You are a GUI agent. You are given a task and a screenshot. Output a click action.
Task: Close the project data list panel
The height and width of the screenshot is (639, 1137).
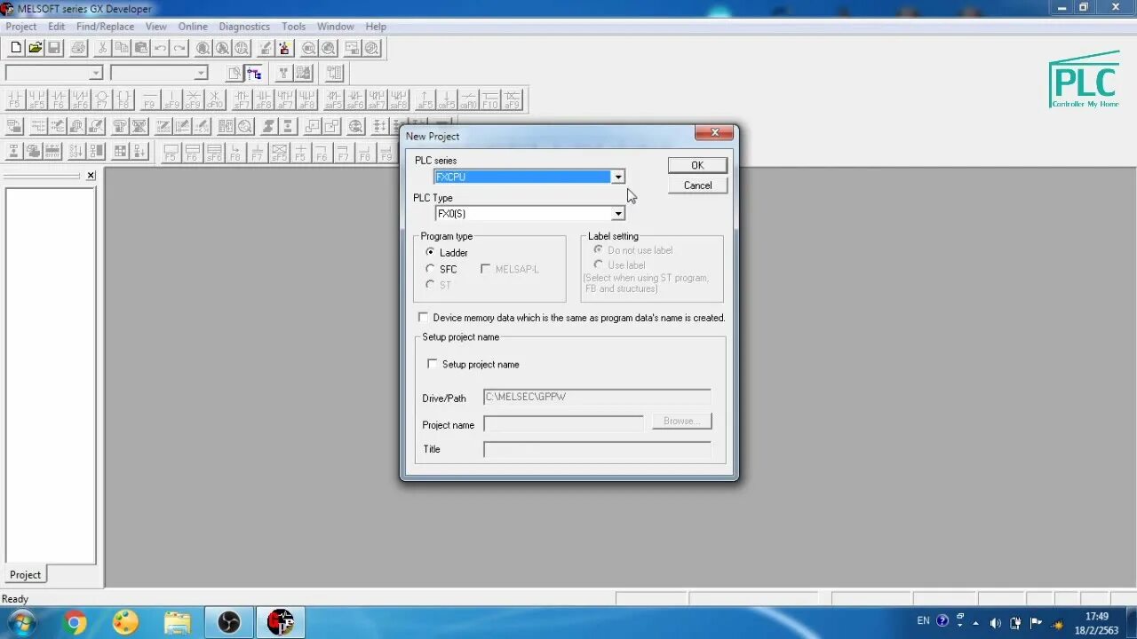click(91, 176)
